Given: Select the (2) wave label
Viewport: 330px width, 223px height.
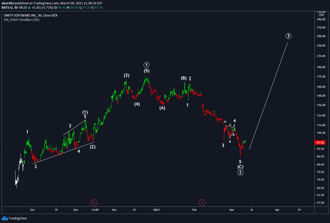Looking at the screenshot, I should tap(93, 147).
